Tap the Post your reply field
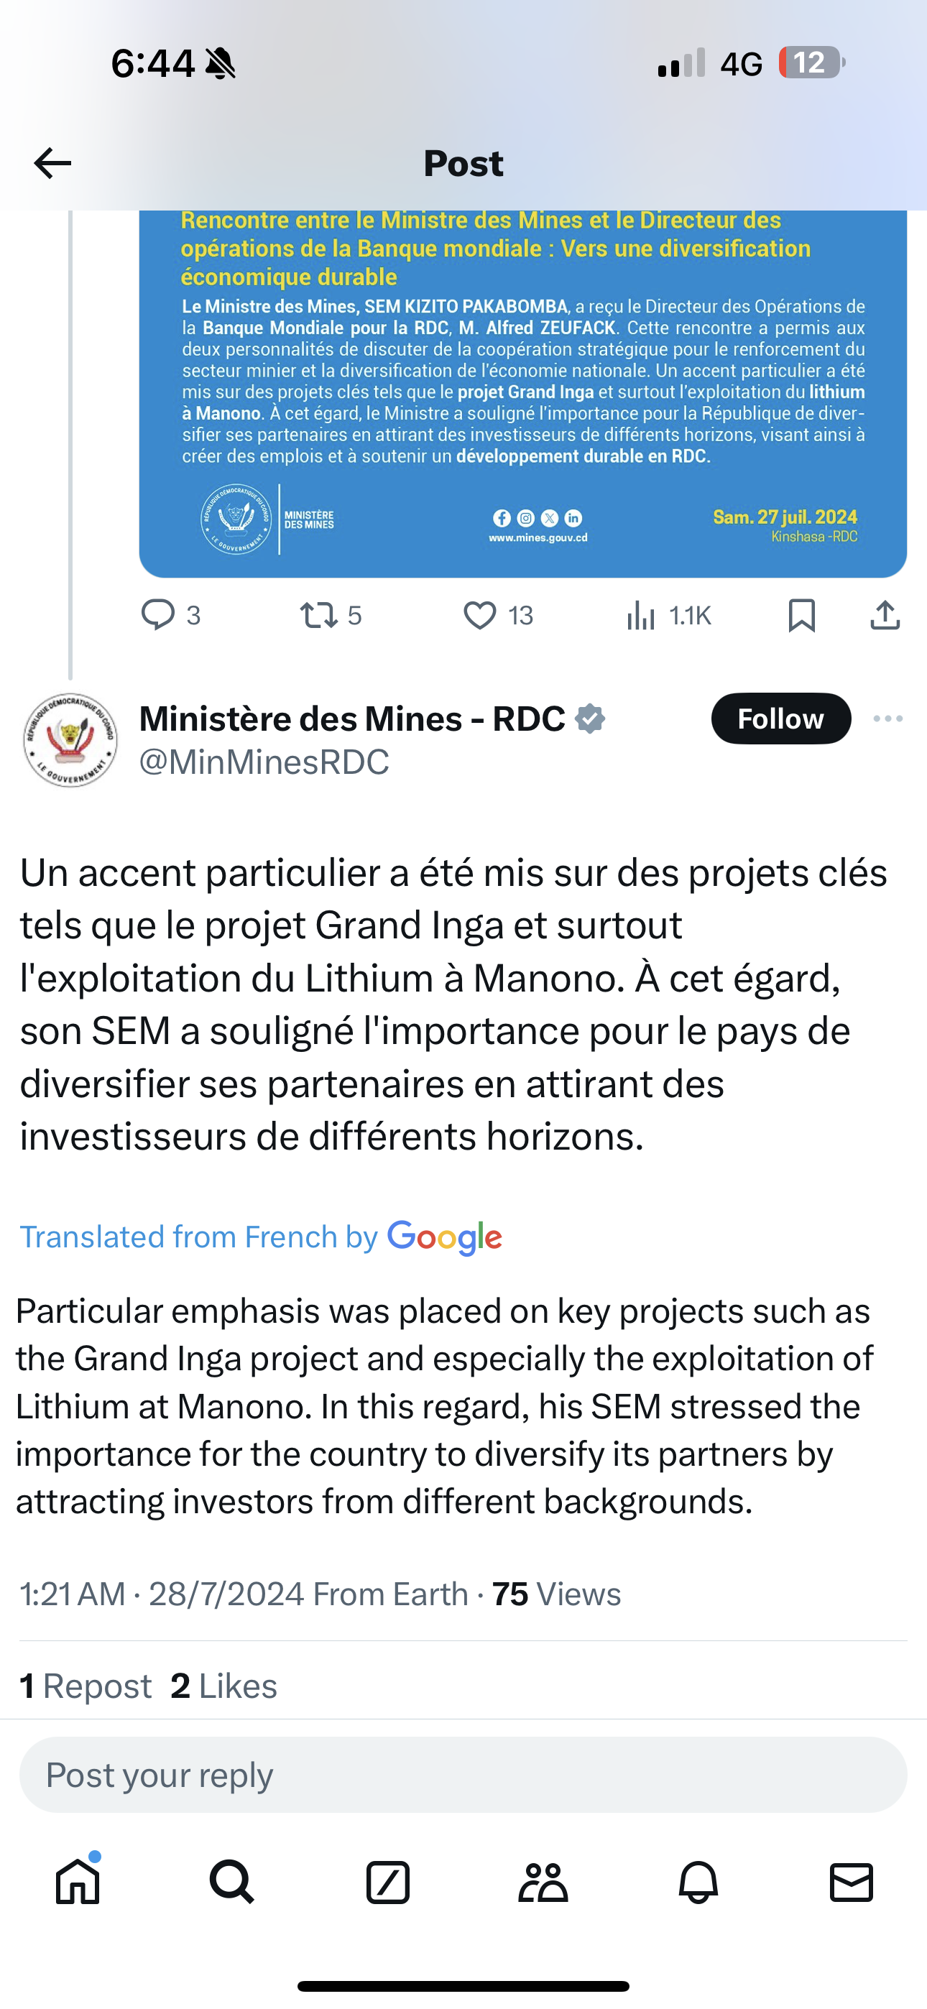This screenshot has width=927, height=2009. point(463,1774)
